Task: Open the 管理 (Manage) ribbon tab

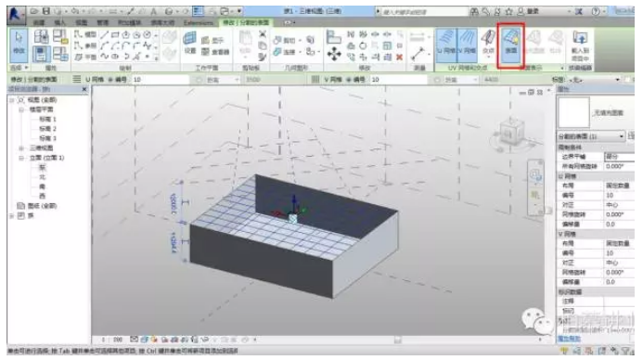Action: [x=102, y=22]
